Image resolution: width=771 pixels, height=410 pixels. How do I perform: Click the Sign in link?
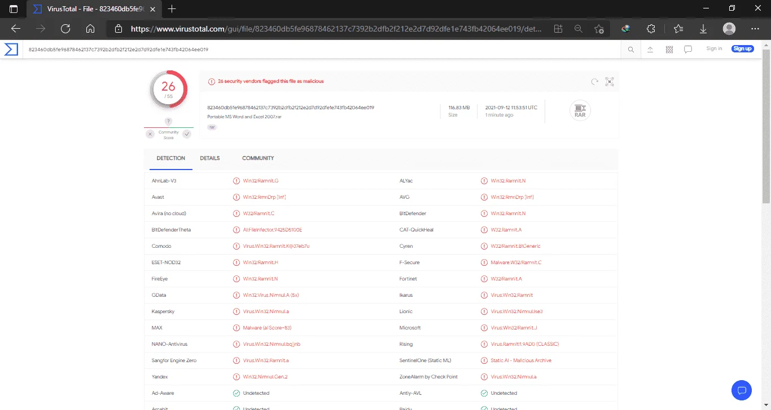tap(714, 49)
